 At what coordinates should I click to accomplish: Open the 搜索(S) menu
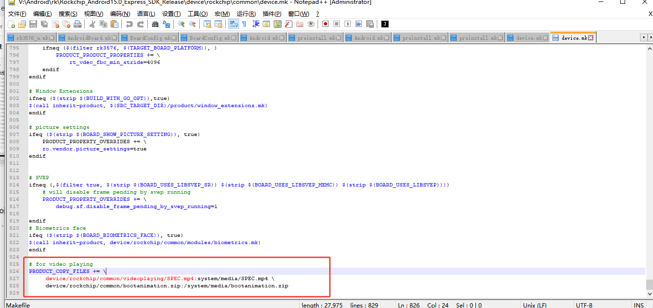(68, 14)
